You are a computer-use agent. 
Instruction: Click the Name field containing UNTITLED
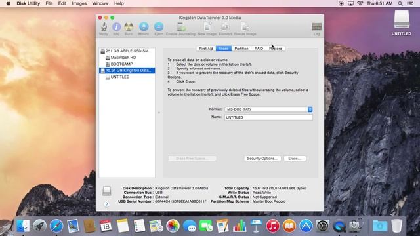pyautogui.click(x=268, y=117)
